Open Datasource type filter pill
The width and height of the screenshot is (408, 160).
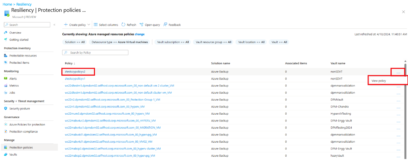tap(120, 42)
